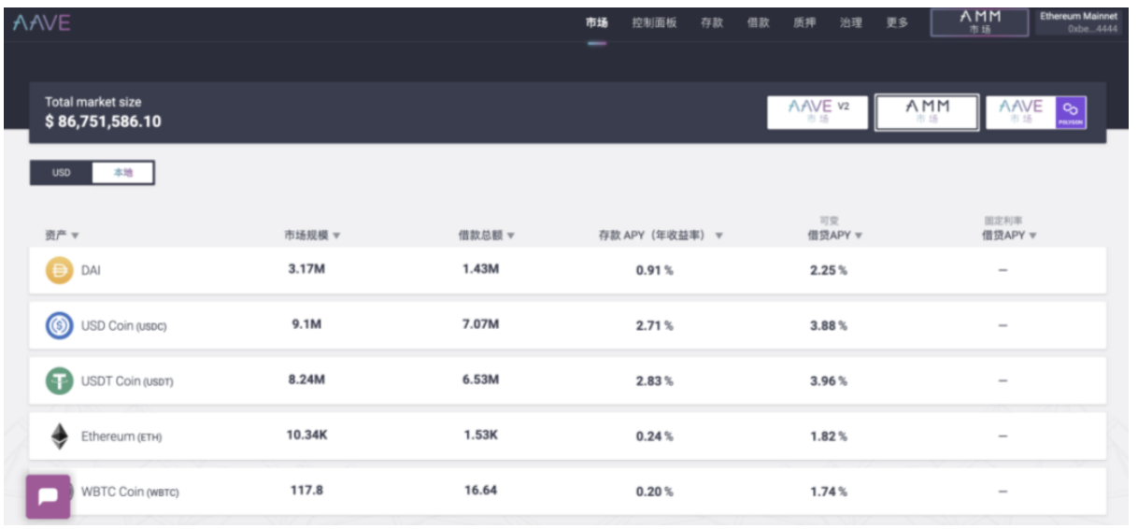Select the AAVE Polygon market card
The image size is (1138, 529).
tap(1036, 113)
